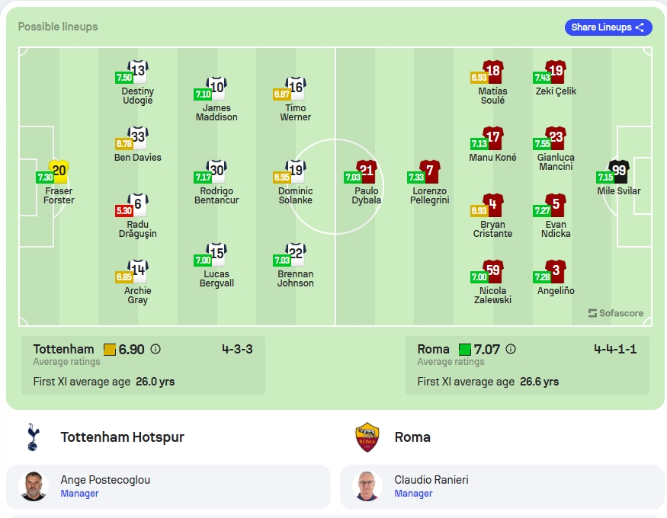Click Paulo Dybala's number 21 shirt

[x=366, y=171]
